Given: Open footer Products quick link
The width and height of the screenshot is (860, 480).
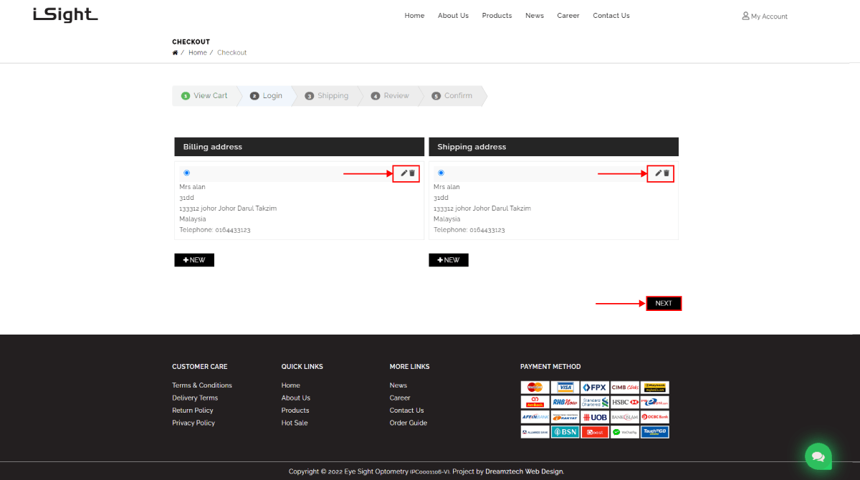Looking at the screenshot, I should (x=295, y=411).
